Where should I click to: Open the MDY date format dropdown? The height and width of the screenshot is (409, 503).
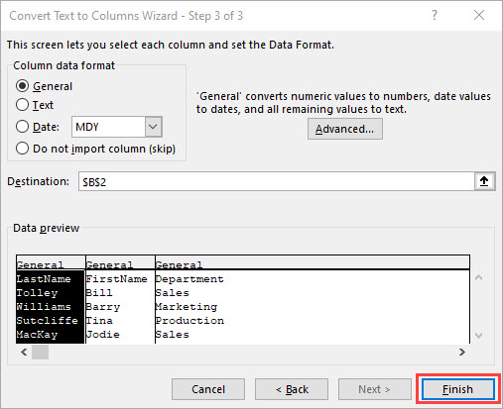(153, 127)
